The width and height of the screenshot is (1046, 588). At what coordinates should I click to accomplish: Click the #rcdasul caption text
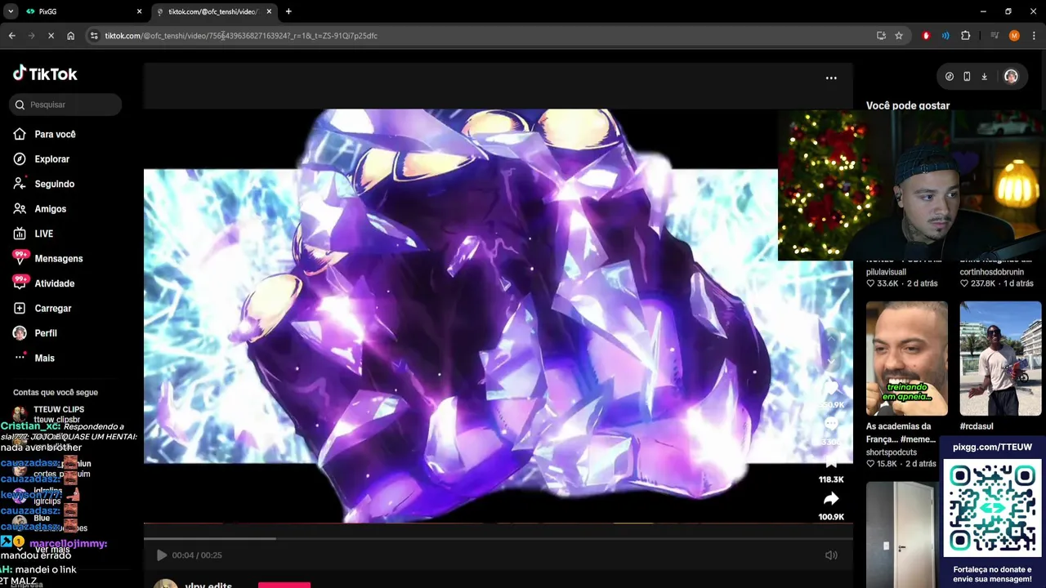[x=976, y=426]
